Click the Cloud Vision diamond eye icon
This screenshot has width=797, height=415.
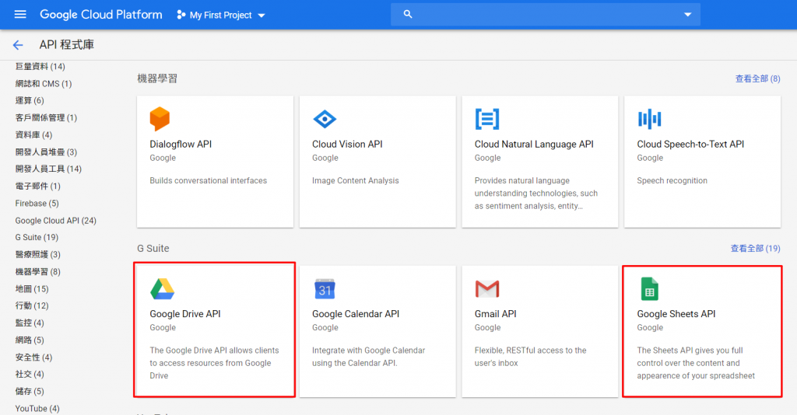[x=325, y=119]
